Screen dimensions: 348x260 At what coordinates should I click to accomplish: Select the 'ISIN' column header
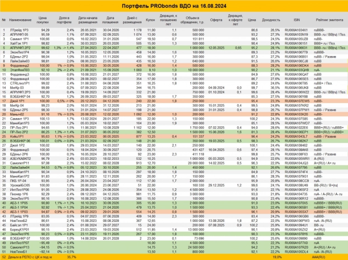coord(297,20)
